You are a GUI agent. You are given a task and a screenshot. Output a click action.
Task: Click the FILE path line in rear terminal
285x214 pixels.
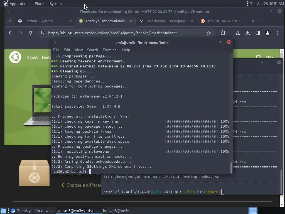coord(160,177)
